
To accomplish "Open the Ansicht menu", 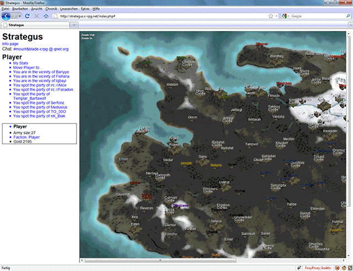I will 37,9.
